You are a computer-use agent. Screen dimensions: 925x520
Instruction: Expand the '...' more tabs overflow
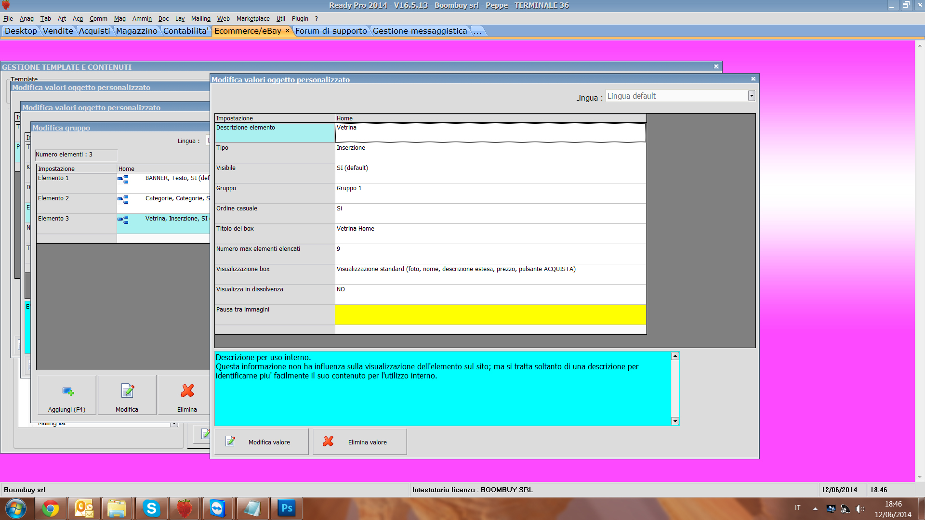[x=477, y=31]
